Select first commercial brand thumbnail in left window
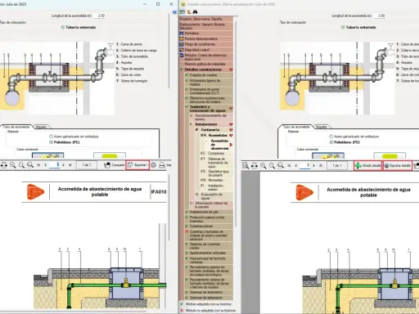The width and height of the screenshot is (419, 314). [x=47, y=155]
